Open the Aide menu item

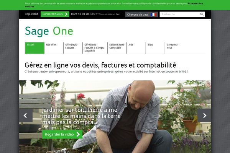[136, 48]
